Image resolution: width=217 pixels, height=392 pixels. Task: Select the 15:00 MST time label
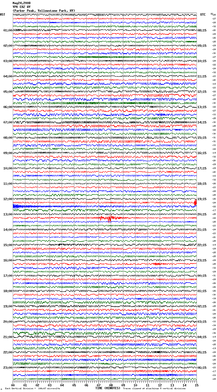[x=8, y=245]
